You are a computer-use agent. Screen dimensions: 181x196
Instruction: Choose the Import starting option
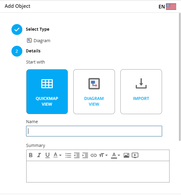point(141,92)
